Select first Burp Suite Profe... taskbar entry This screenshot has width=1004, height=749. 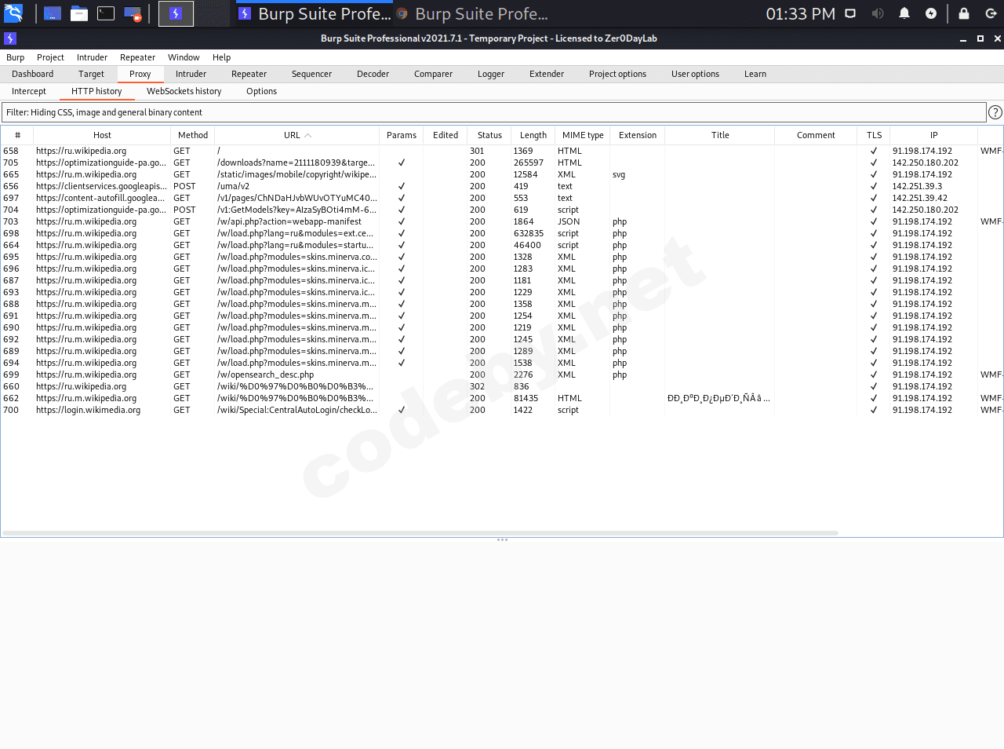point(314,13)
